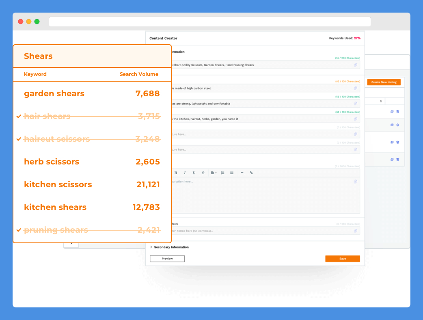The width and height of the screenshot is (423, 320).
Task: Insert a link in the description
Action: 251,173
